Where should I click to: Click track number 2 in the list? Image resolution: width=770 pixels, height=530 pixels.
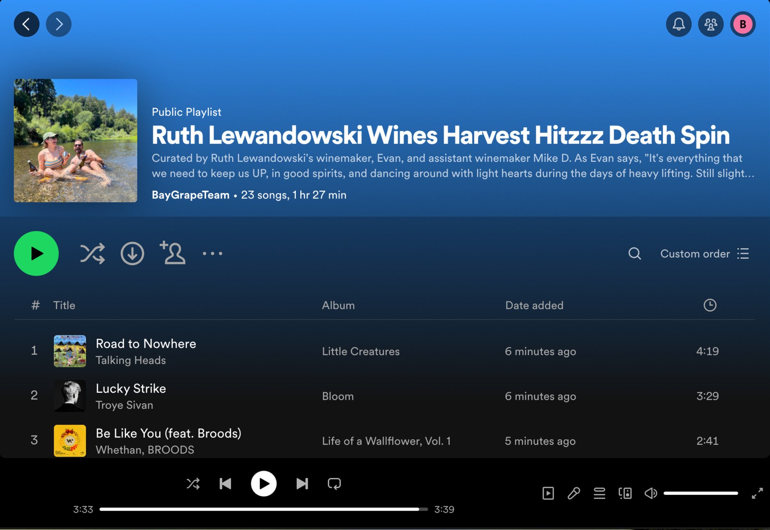click(34, 395)
